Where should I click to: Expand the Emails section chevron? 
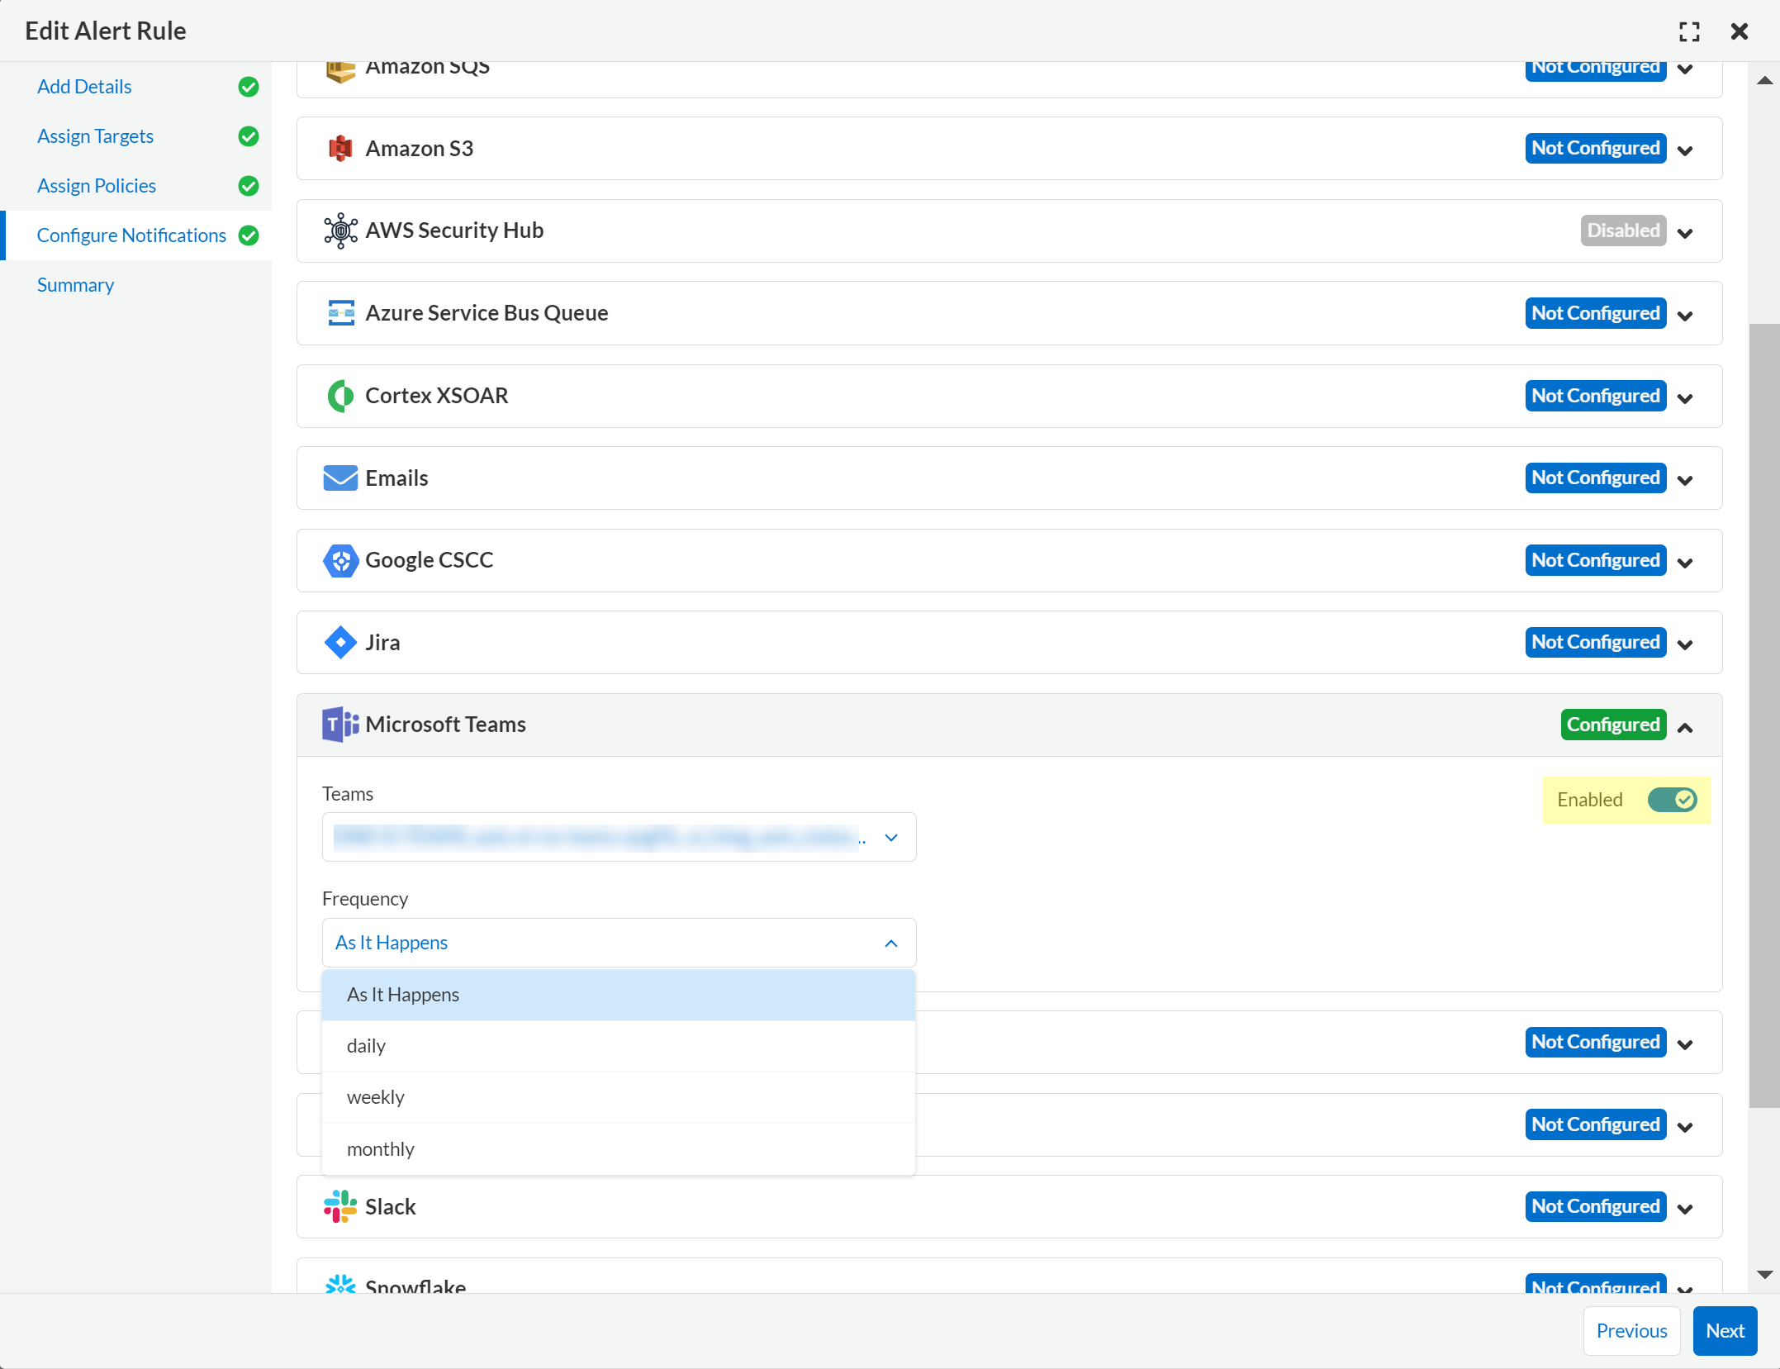click(1686, 480)
